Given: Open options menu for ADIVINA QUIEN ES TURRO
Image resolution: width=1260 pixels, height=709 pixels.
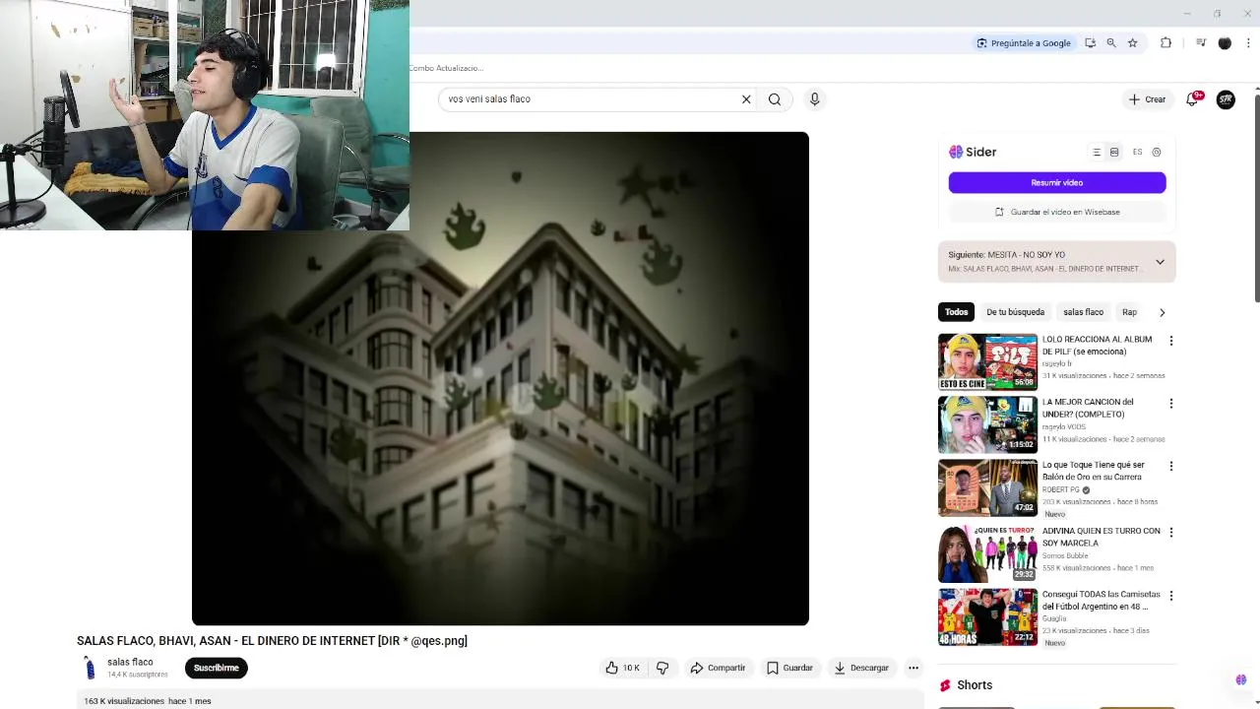Looking at the screenshot, I should (1170, 533).
